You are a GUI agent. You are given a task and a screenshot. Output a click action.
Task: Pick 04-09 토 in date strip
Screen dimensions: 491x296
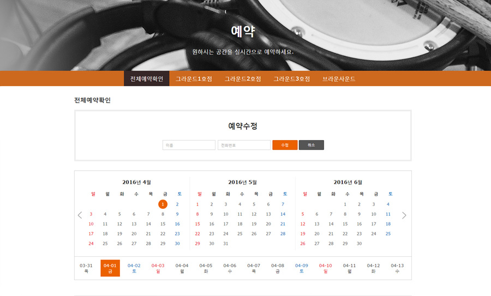(302, 268)
